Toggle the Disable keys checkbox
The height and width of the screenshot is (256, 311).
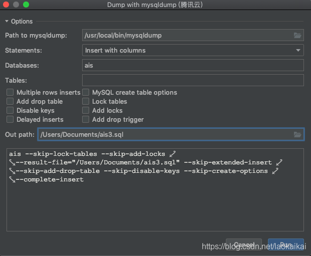coord(10,111)
